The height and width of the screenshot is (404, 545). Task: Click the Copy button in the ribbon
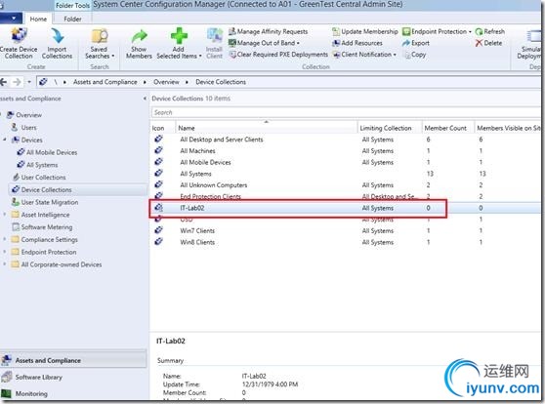point(415,55)
